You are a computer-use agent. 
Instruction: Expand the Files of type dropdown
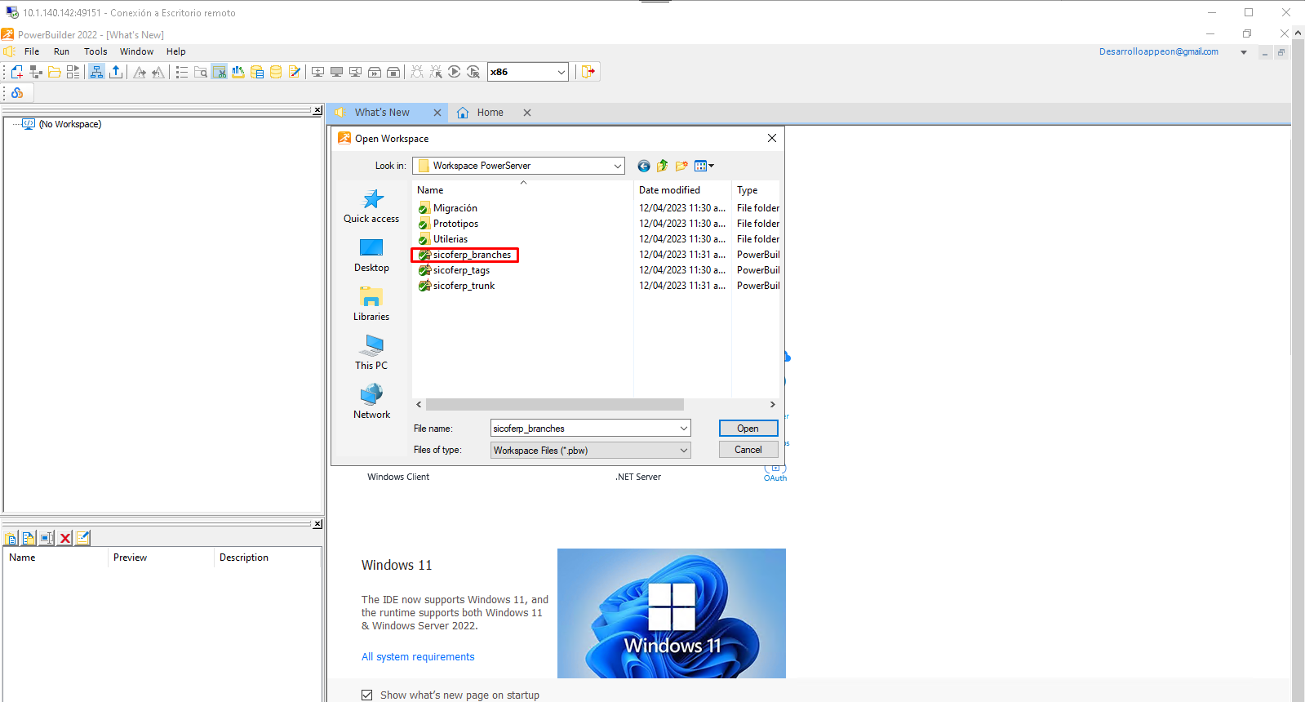(x=683, y=451)
